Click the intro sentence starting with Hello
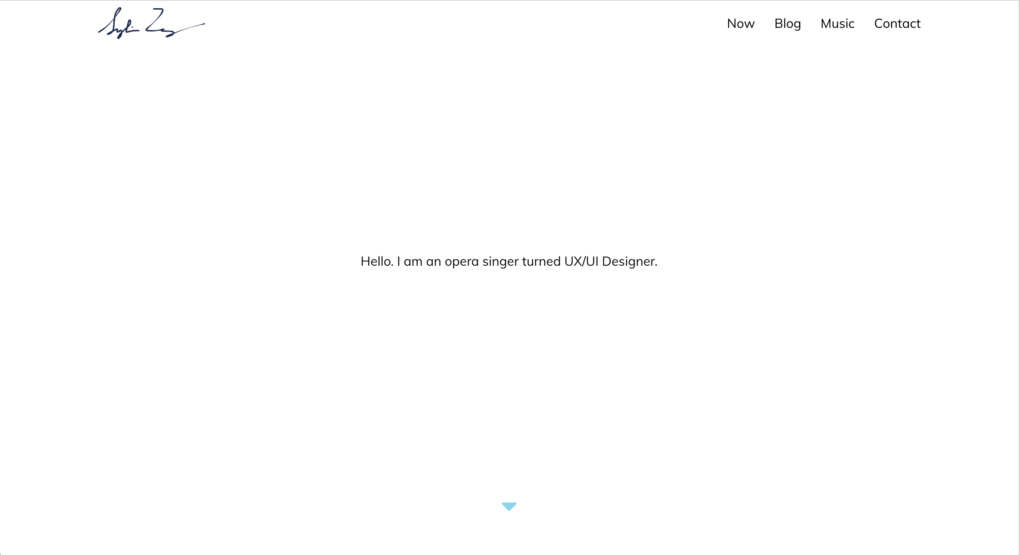 [x=509, y=261]
